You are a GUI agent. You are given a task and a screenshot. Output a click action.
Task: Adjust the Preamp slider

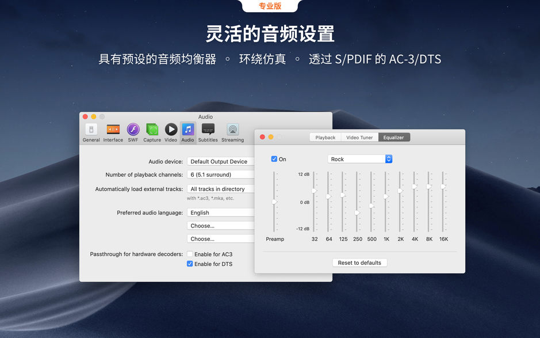coord(275,203)
